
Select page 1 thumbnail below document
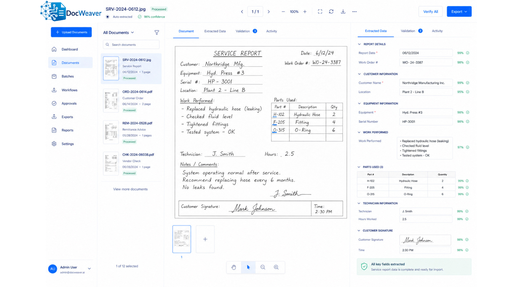182,239
